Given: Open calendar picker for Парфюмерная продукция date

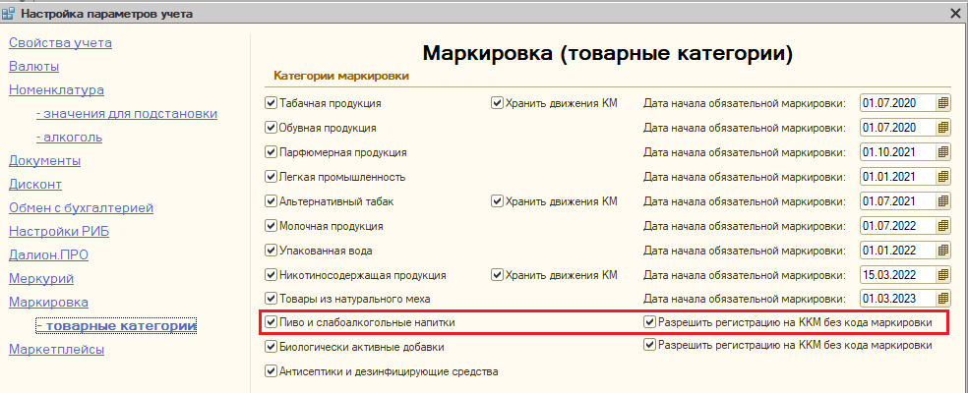Looking at the screenshot, I should pos(943,152).
